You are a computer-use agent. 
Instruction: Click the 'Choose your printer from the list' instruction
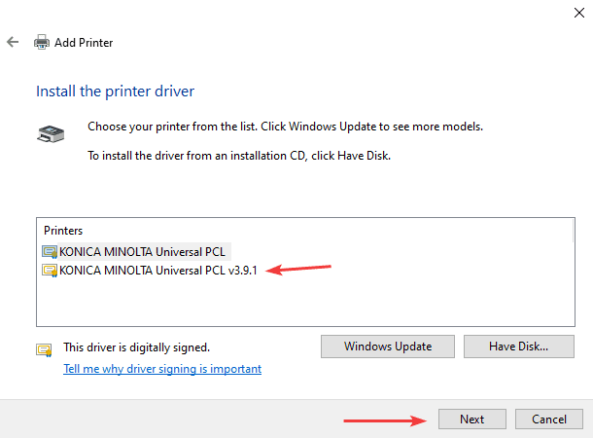click(x=285, y=127)
